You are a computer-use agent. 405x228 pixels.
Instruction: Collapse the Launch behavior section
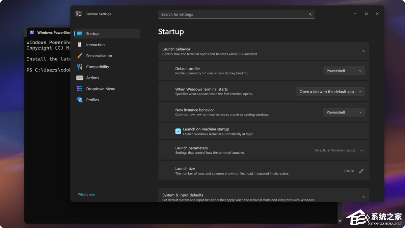click(x=363, y=51)
